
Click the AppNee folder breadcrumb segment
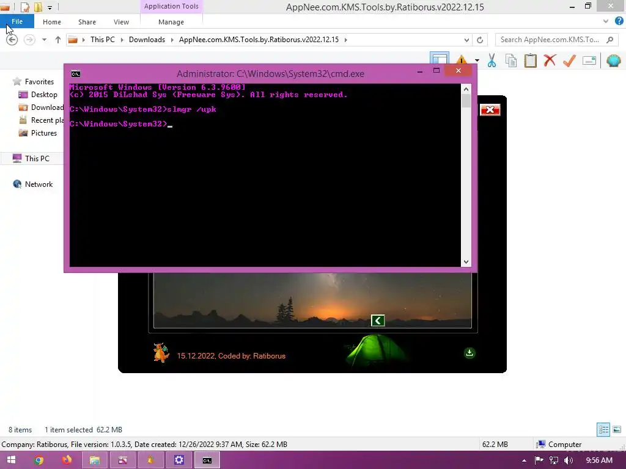[x=259, y=40]
